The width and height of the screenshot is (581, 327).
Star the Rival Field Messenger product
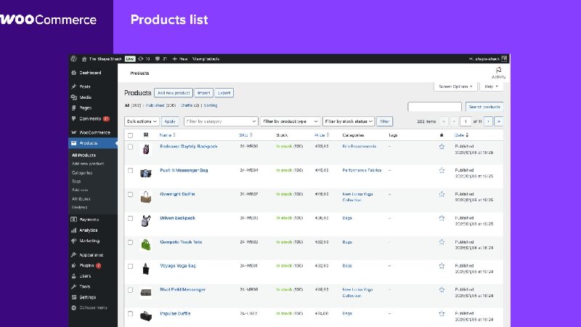[x=442, y=290]
